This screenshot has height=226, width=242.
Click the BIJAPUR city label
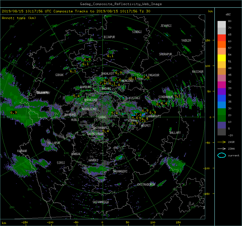[109, 37]
